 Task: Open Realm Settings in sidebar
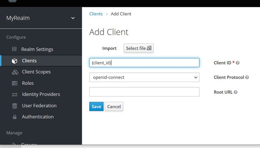coord(37,49)
